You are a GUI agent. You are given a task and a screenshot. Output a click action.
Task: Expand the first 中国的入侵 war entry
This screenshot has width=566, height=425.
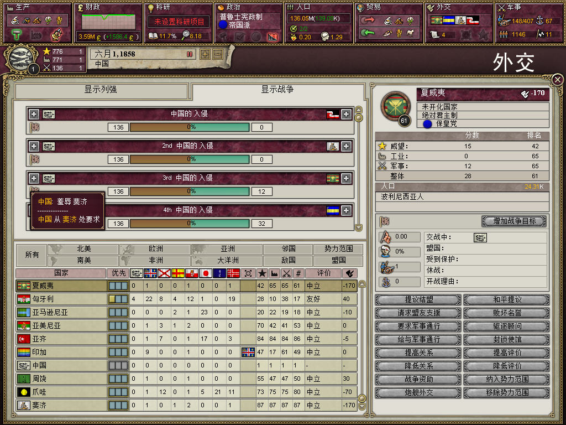tap(34, 115)
